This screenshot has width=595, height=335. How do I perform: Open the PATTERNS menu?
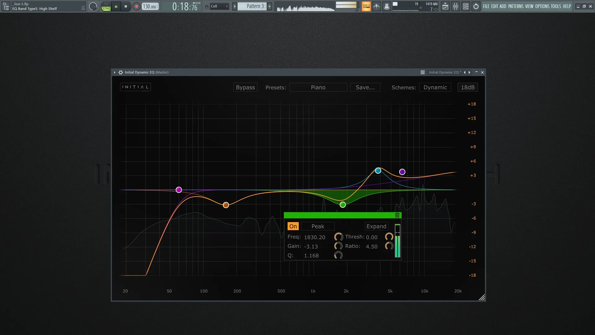[515, 6]
